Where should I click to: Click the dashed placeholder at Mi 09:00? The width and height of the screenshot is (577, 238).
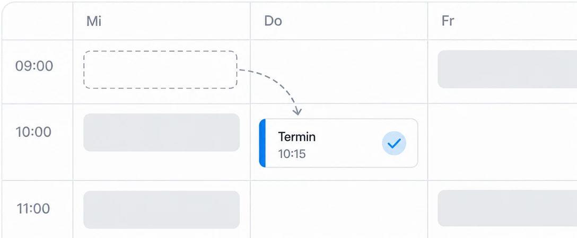point(161,70)
